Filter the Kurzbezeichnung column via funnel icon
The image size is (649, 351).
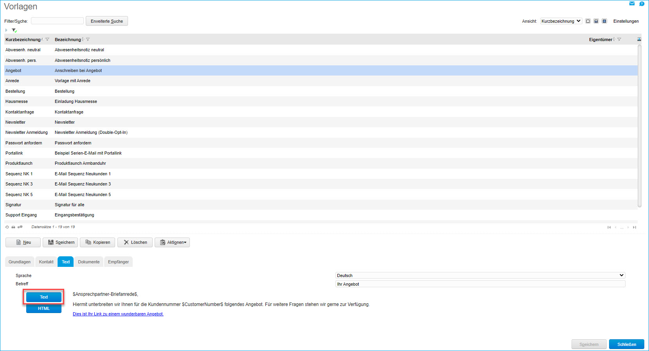point(47,40)
